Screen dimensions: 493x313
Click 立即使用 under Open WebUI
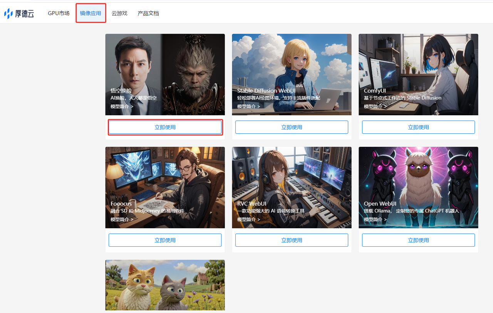(x=418, y=240)
